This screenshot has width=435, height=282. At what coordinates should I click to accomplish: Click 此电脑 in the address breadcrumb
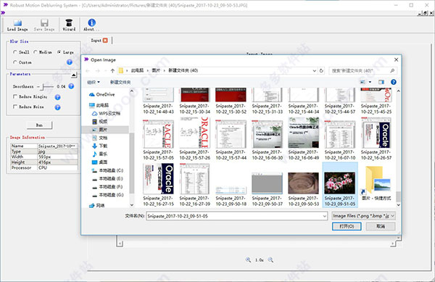(x=137, y=71)
